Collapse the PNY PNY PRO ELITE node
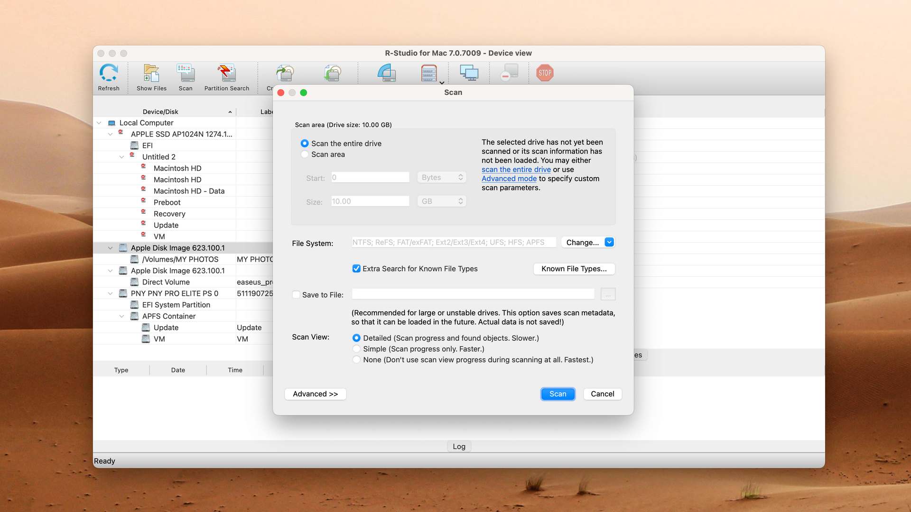The width and height of the screenshot is (911, 512). point(110,293)
